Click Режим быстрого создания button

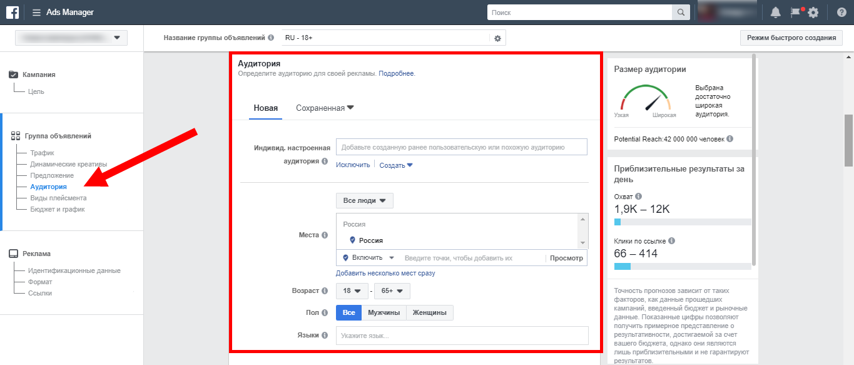791,38
